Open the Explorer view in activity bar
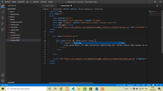 tap(3, 7)
